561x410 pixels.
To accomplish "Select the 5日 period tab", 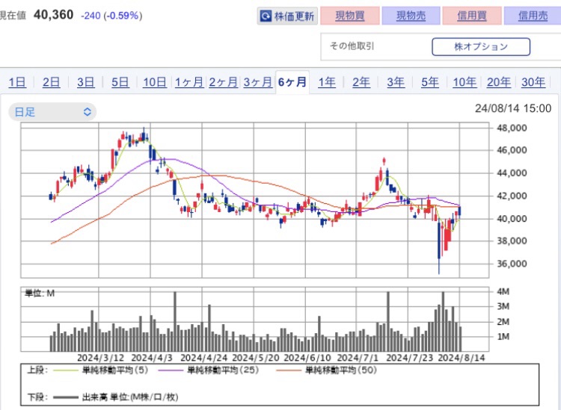I will (x=120, y=82).
